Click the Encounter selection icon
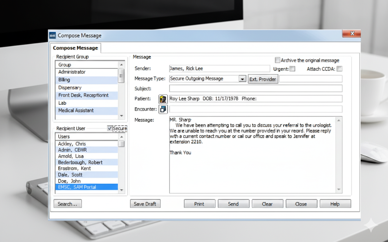The height and width of the screenshot is (242, 388). click(x=163, y=109)
